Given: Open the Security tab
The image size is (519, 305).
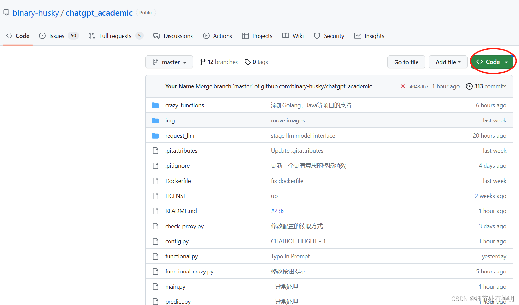Looking at the screenshot, I should tap(329, 36).
